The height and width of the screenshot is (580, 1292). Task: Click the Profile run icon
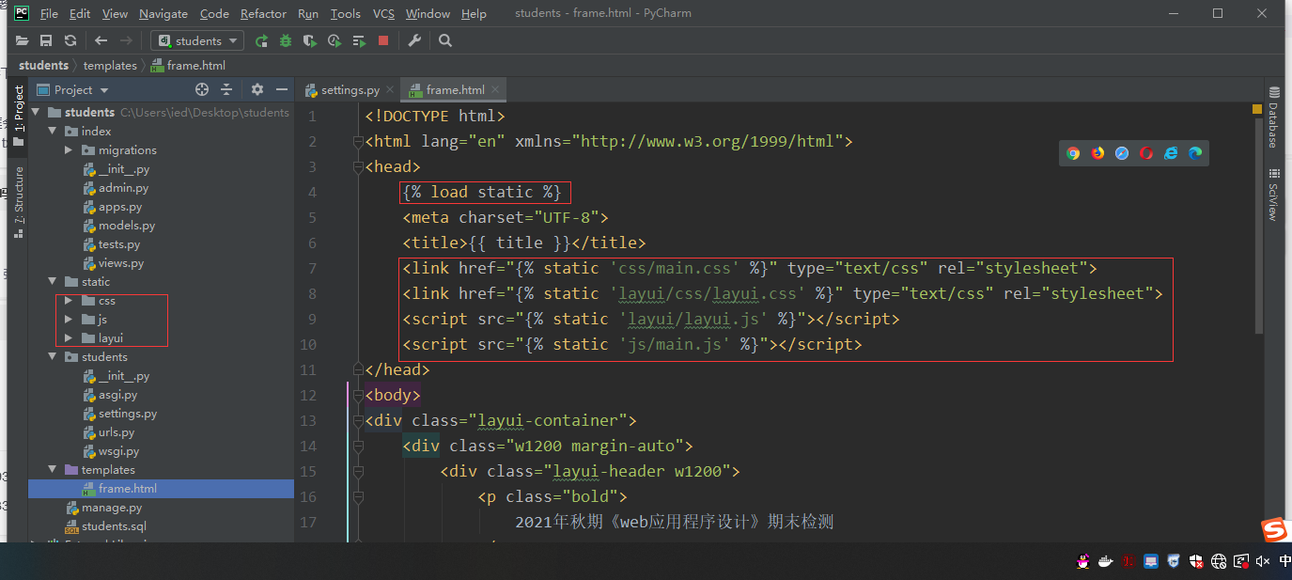[335, 40]
